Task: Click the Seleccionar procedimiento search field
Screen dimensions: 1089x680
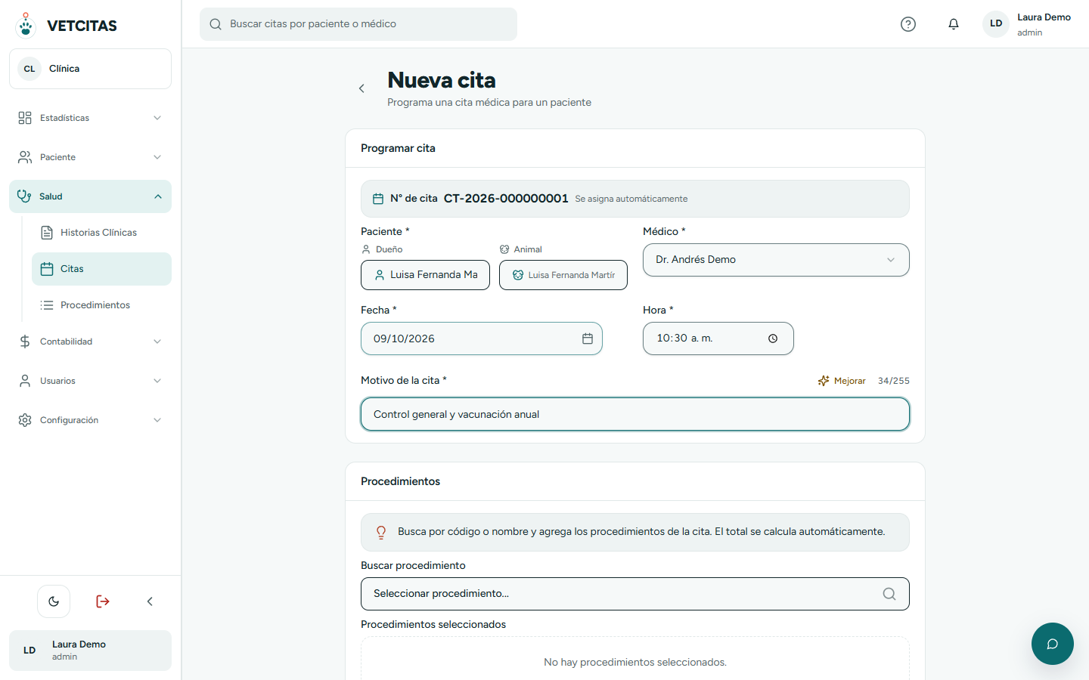Action: 635,594
